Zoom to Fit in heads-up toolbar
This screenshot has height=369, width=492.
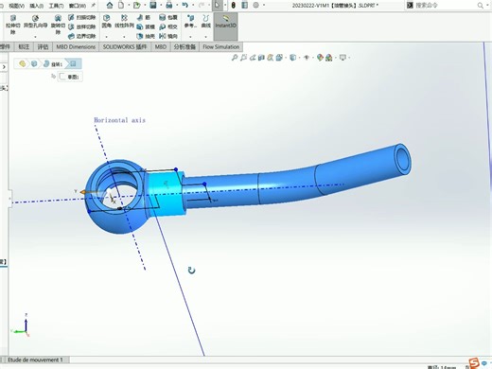coord(235,58)
